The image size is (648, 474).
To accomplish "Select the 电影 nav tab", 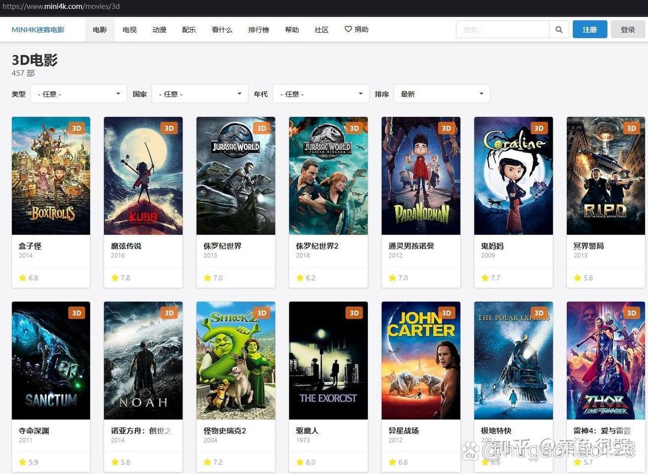I will pos(100,30).
